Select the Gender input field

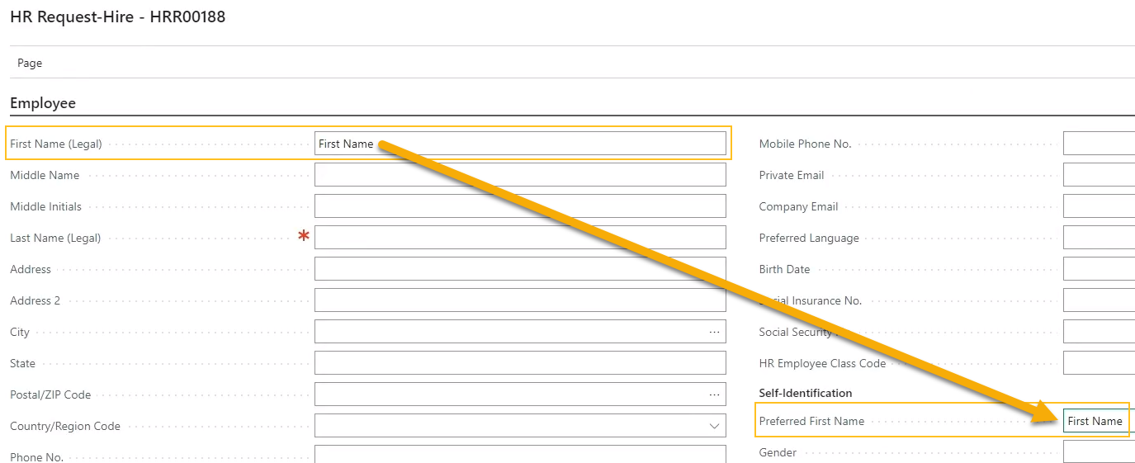tap(1099, 452)
